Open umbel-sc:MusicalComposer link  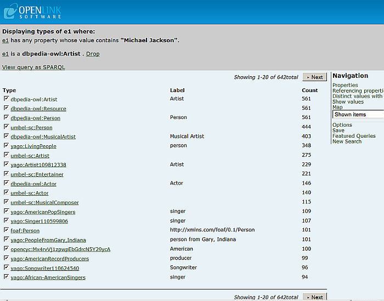click(45, 203)
